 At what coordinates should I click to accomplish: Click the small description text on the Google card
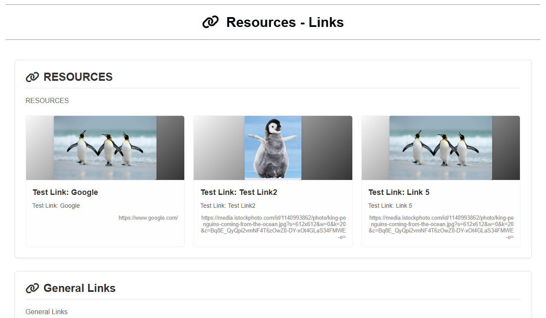[56, 206]
